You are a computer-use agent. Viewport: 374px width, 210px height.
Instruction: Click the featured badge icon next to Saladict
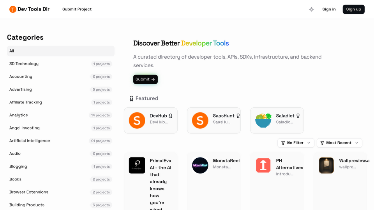tap(298, 116)
